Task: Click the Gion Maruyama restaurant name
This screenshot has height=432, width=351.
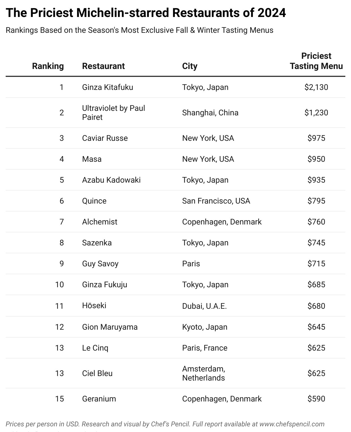Action: (x=110, y=327)
